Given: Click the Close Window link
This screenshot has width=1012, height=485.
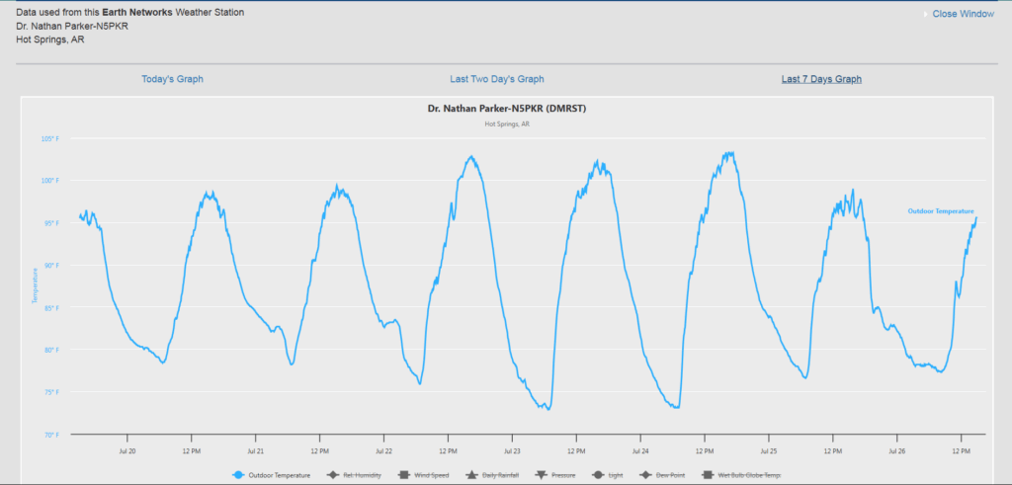Looking at the screenshot, I should tap(963, 14).
